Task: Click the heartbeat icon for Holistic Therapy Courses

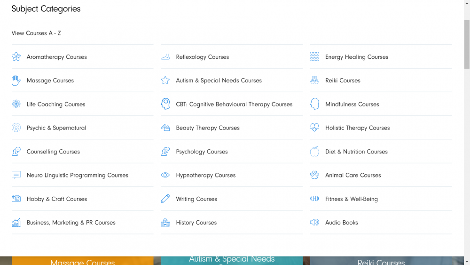Action: [x=314, y=128]
